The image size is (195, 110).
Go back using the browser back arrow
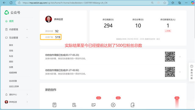4,3
